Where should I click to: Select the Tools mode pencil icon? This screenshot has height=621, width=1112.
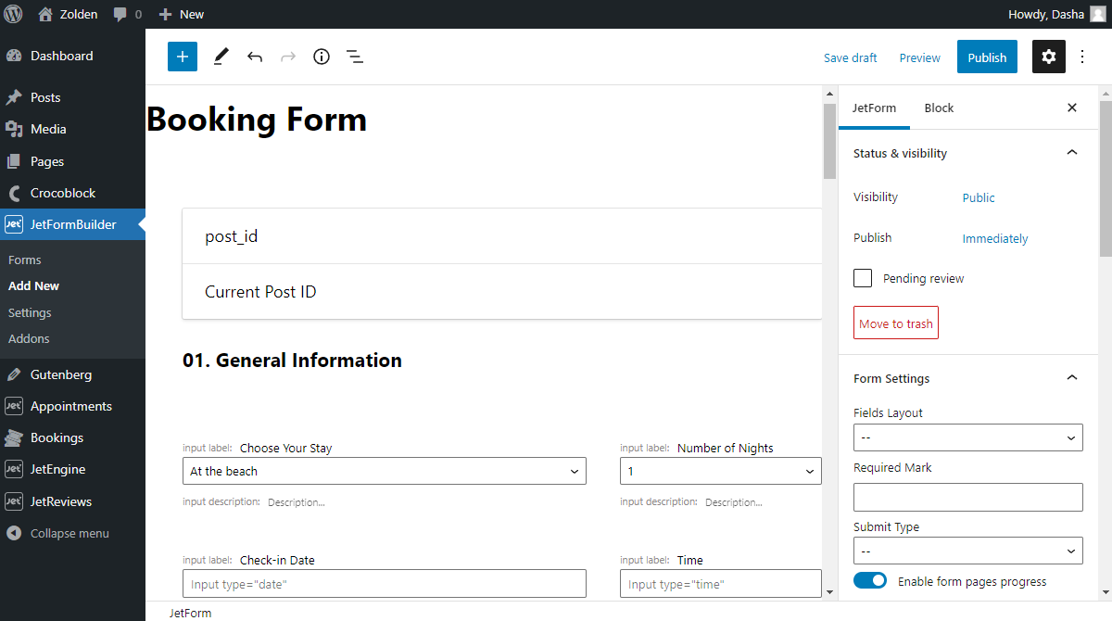(x=220, y=57)
